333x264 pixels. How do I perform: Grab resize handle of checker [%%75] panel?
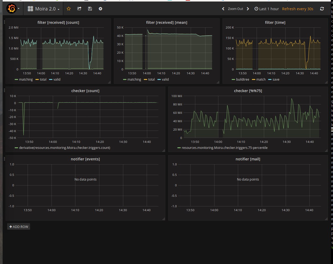pos(326,150)
